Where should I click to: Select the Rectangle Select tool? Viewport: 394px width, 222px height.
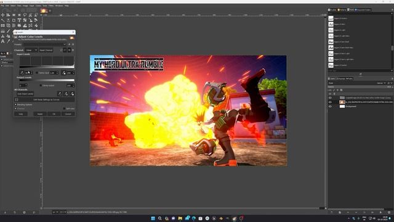coord(14,15)
